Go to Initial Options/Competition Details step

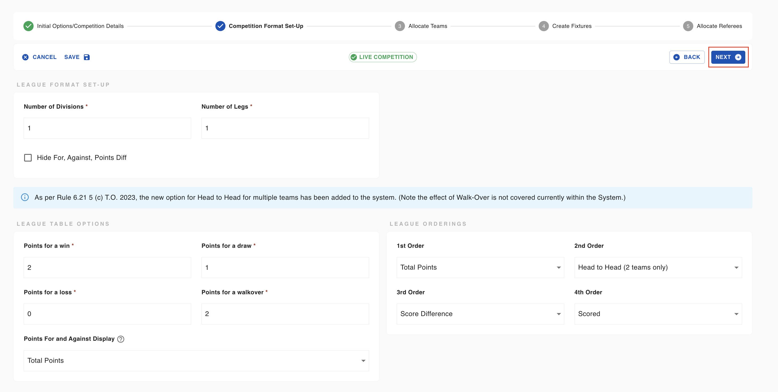(80, 26)
